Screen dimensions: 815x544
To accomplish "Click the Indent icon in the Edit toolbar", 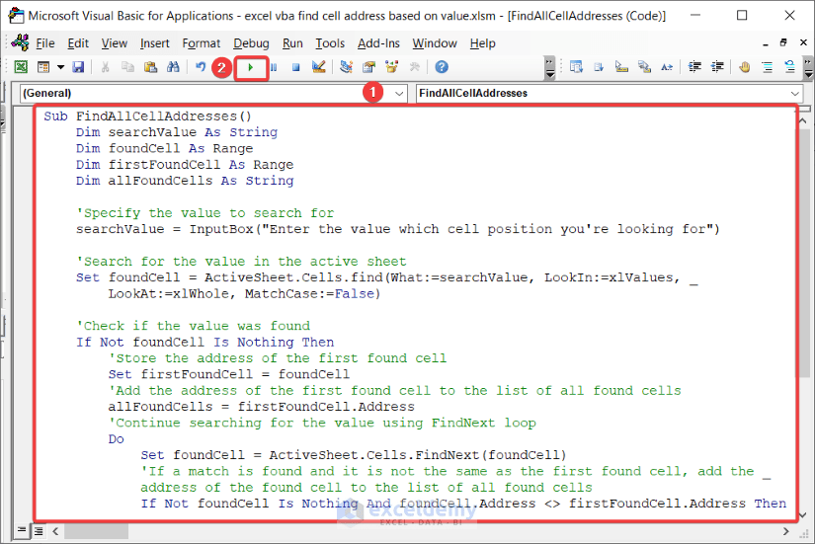I will [694, 67].
